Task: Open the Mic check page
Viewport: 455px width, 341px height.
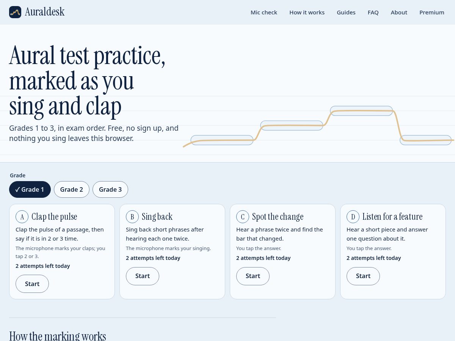Action: 264,13
